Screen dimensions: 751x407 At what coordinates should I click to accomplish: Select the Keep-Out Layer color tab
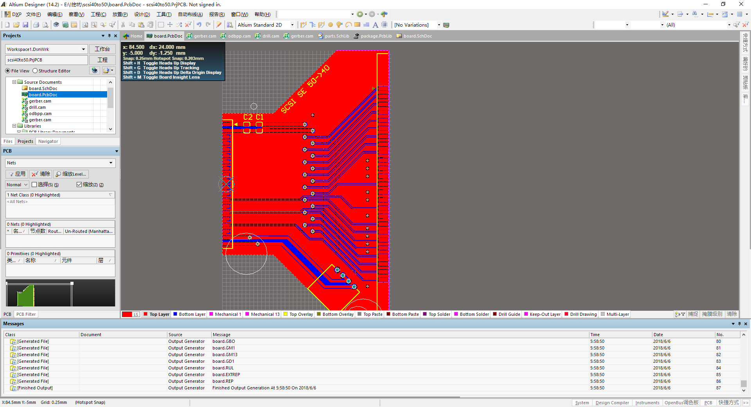pos(542,314)
